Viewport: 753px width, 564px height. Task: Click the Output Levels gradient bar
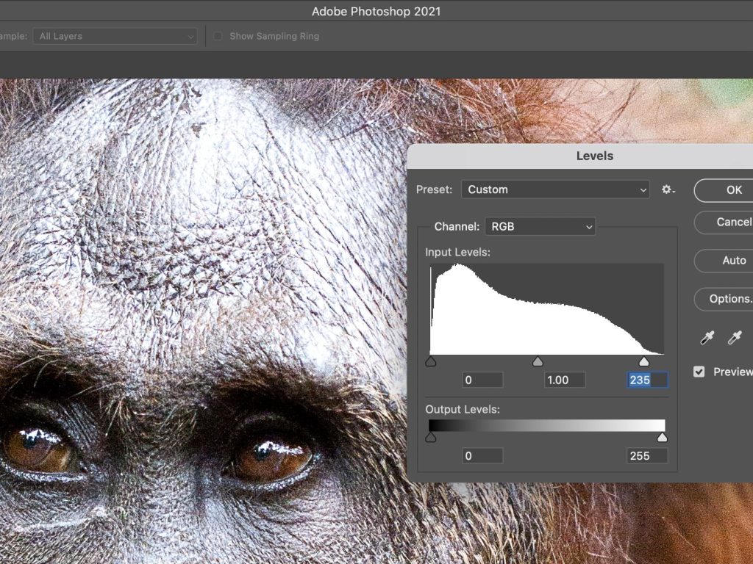[x=546, y=425]
